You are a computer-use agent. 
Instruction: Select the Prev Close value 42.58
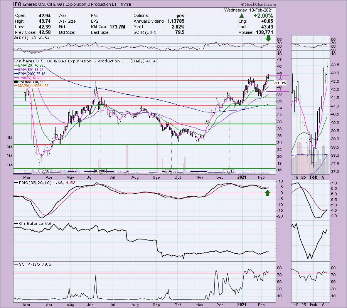(x=44, y=32)
